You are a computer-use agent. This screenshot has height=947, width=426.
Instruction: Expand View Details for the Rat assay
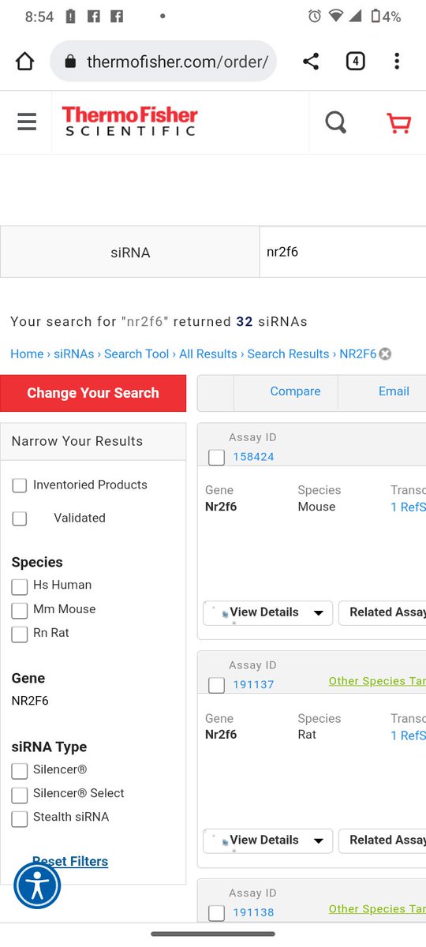[x=268, y=840]
